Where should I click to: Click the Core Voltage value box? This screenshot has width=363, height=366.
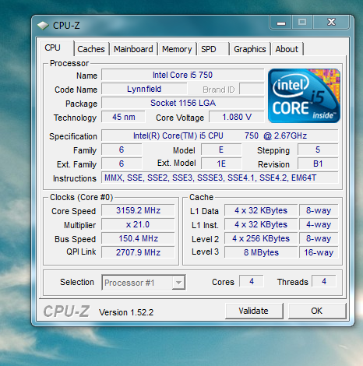[x=237, y=117]
